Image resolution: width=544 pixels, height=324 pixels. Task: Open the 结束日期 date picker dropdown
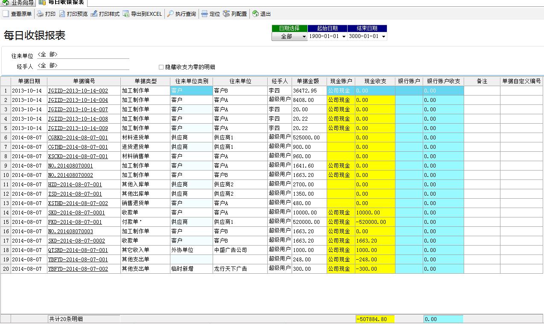coord(383,37)
